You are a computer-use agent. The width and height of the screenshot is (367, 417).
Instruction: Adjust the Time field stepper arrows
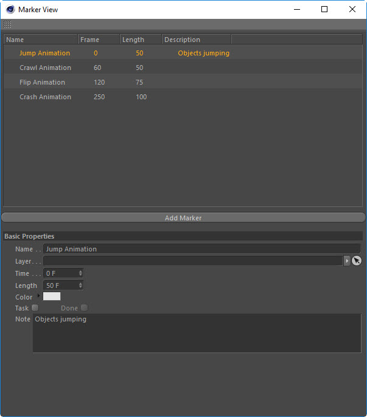tap(80, 273)
